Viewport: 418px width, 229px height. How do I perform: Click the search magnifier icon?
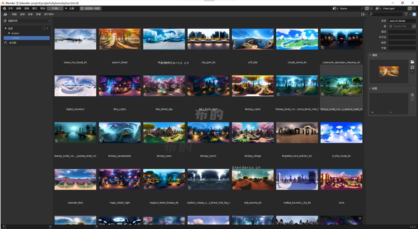pyautogui.click(x=371, y=14)
